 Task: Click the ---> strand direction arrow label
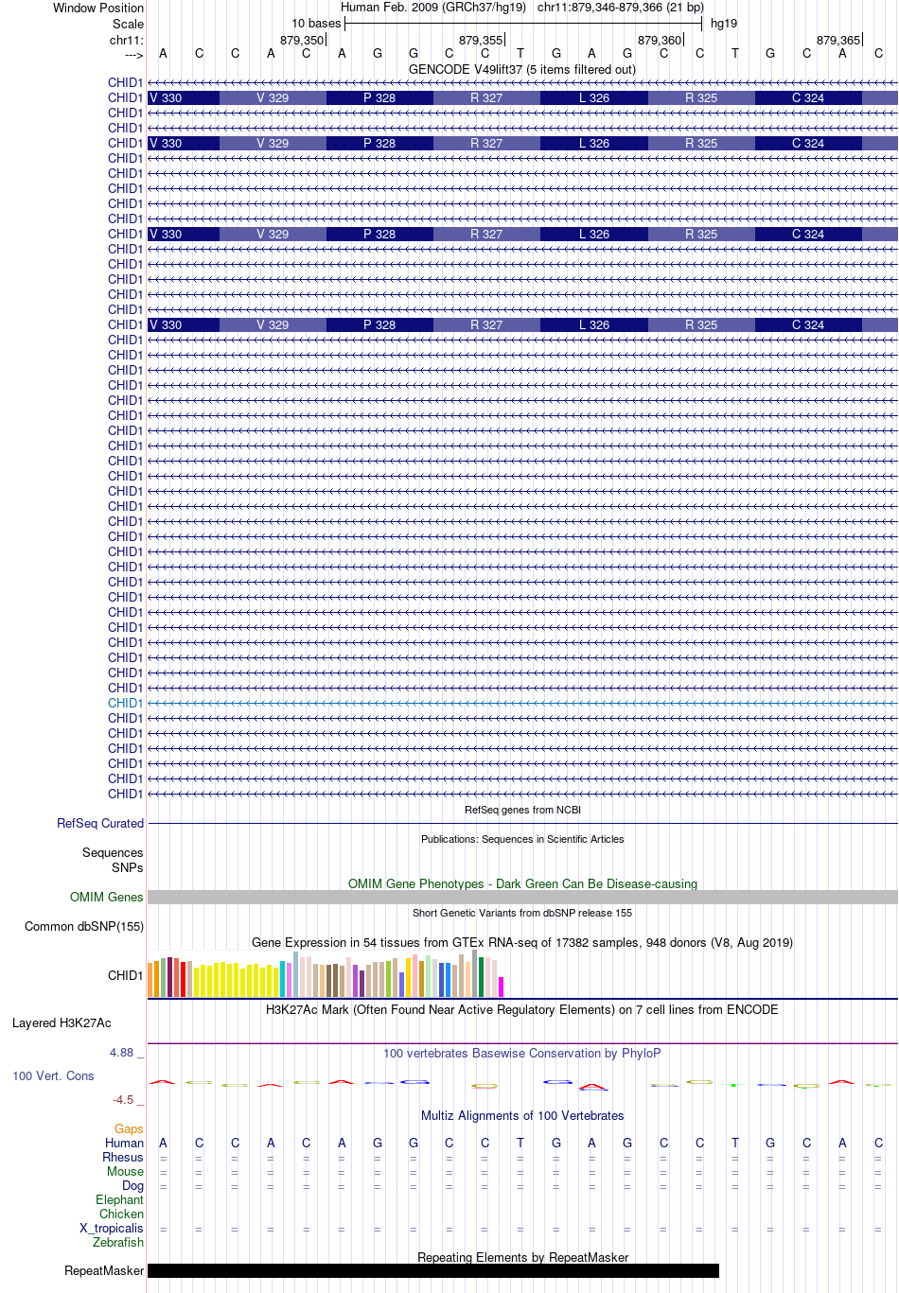[x=133, y=56]
